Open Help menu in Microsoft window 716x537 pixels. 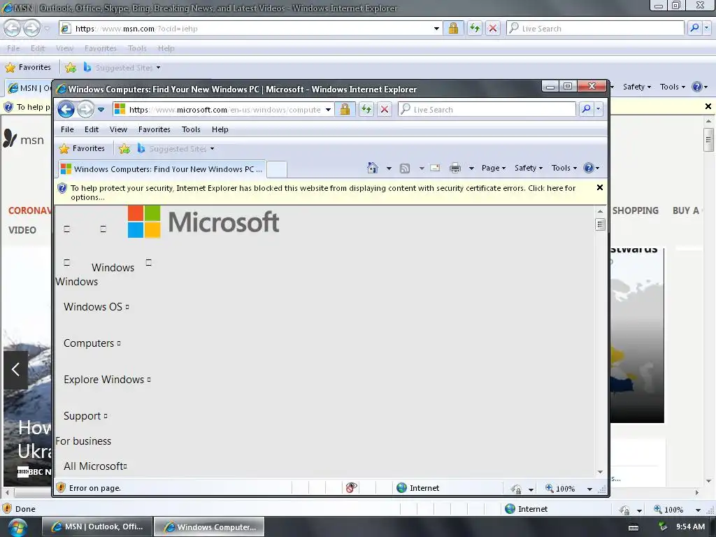click(x=220, y=129)
